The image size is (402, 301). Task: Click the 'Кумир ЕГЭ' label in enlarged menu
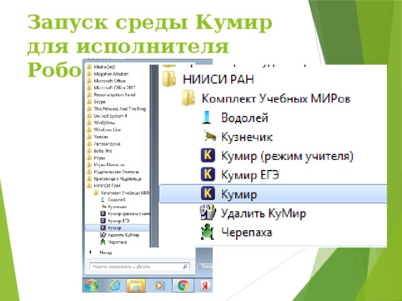(250, 175)
